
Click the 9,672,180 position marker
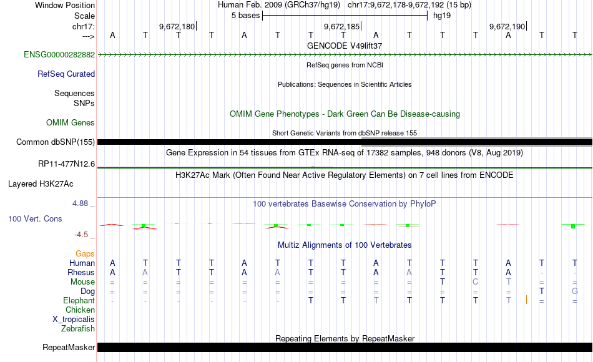coord(178,26)
